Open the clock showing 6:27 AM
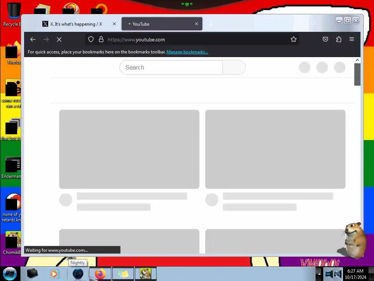Viewport: 374px width, 281px height. (355, 274)
